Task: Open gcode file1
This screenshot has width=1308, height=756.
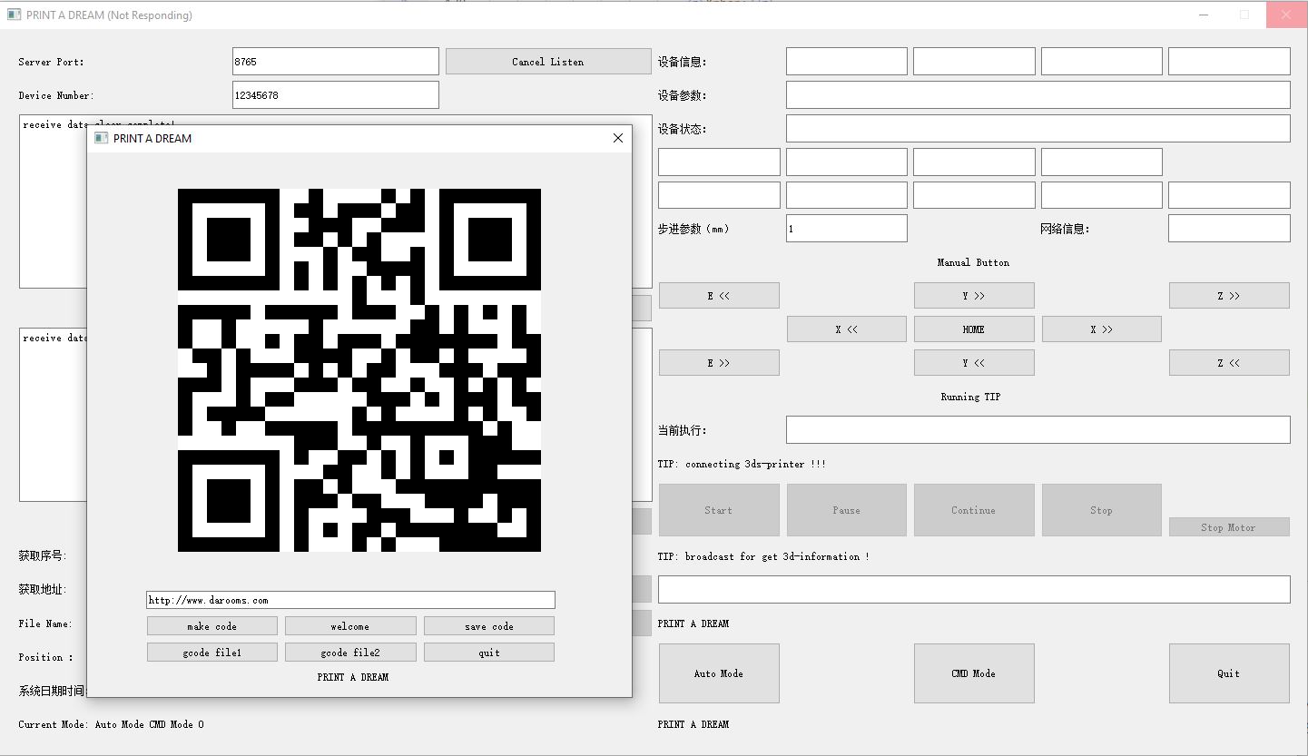Action: 212,653
